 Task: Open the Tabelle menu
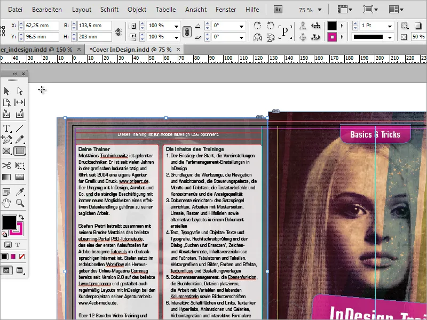[x=165, y=10]
